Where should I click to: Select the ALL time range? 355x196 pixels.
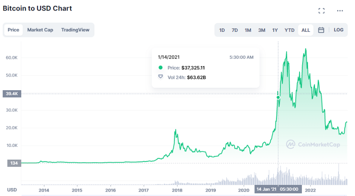(306, 30)
